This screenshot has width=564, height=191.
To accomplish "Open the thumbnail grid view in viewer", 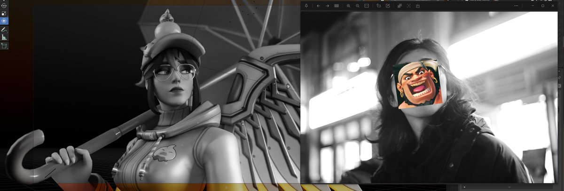I will (x=337, y=6).
